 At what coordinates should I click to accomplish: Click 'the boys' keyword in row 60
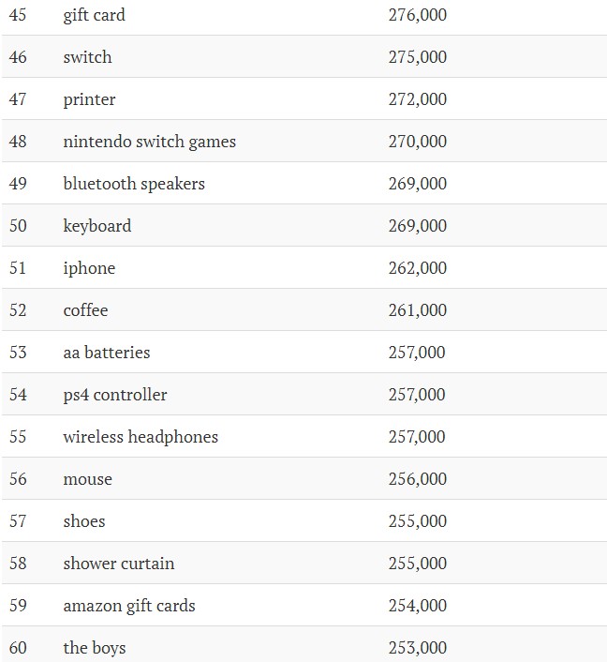tap(95, 648)
